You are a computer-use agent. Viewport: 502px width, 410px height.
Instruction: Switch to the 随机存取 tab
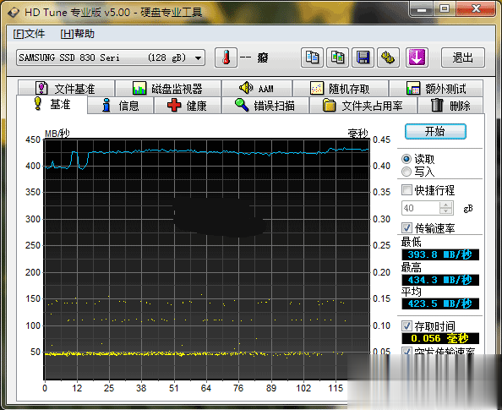click(341, 88)
